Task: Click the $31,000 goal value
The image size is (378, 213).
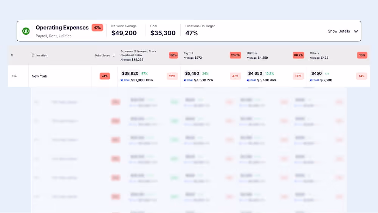Action: click(x=138, y=80)
